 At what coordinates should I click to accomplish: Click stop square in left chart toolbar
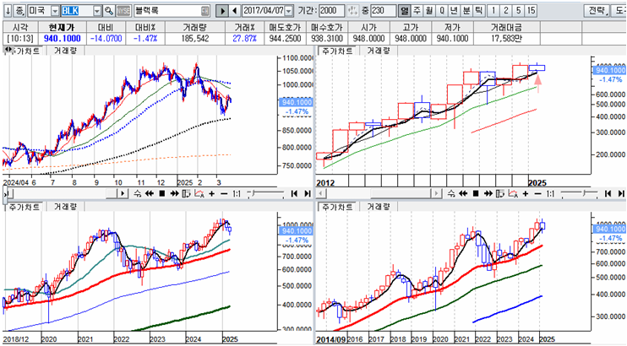162,194
